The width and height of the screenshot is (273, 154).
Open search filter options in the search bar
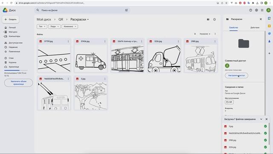tap(126, 10)
